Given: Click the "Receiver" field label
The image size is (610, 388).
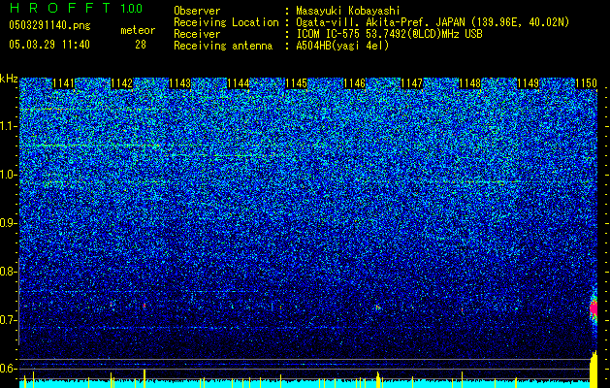Looking at the screenshot, I should [x=197, y=34].
